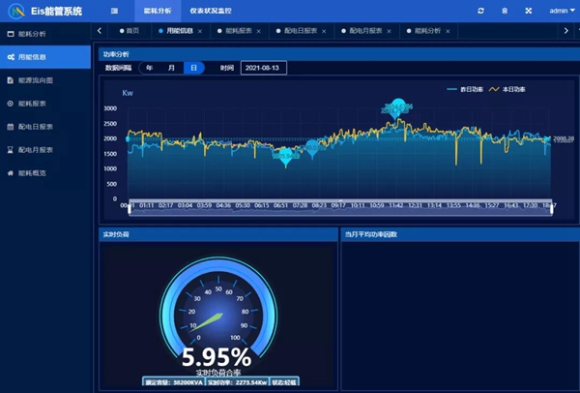Click the 数据间隔 label
Screen dimensions: 580x393
coord(118,68)
